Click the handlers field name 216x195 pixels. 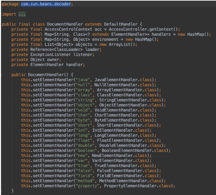coord(161,34)
